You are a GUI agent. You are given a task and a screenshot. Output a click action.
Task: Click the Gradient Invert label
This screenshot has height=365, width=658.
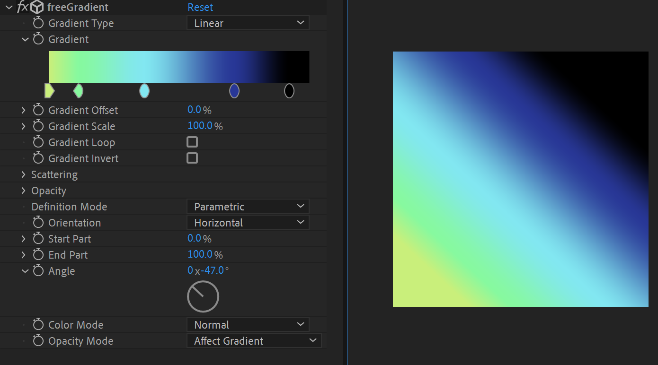click(83, 158)
